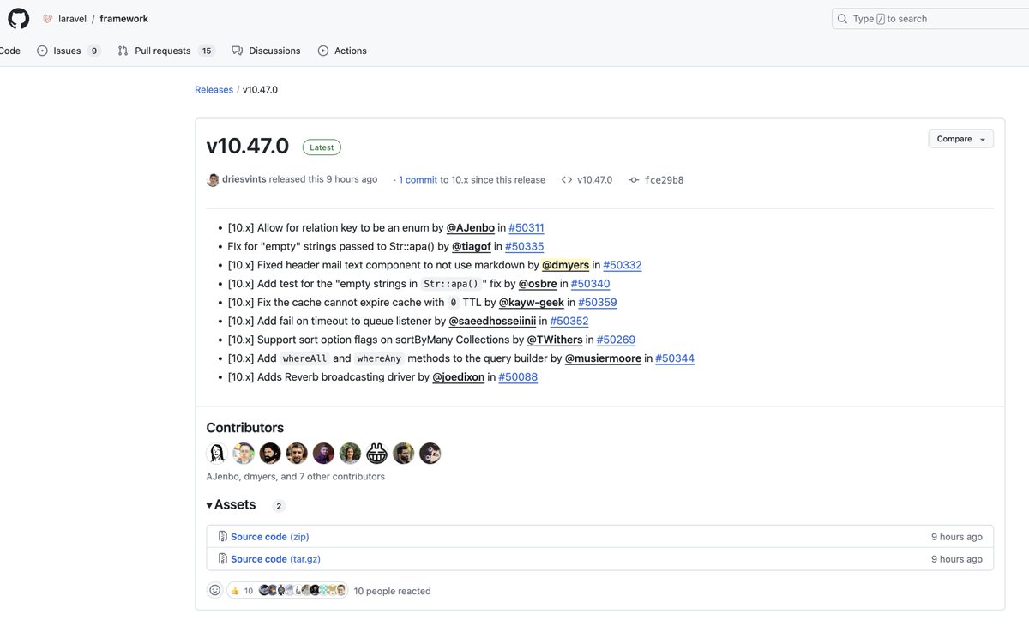The width and height of the screenshot is (1029, 626).
Task: Click the Pull requests merge icon
Action: point(122,50)
